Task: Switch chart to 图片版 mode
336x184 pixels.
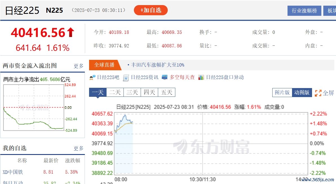Action: click(282, 93)
